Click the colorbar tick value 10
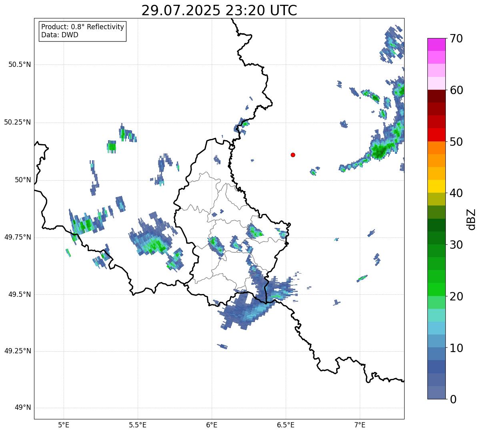 pyautogui.click(x=456, y=348)
